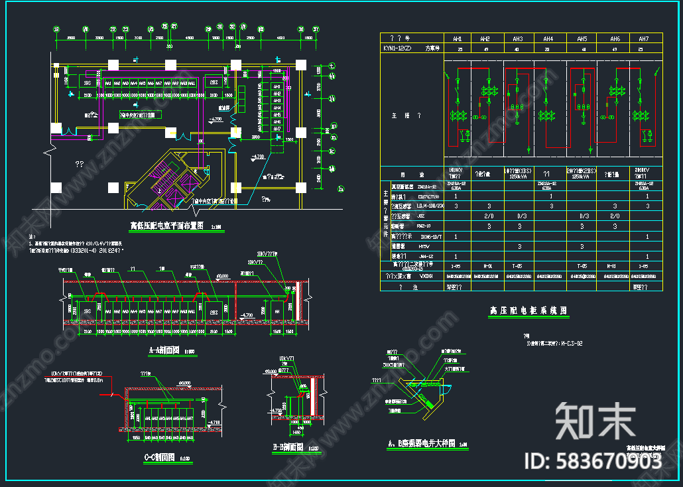Click the AH7 column header in the table
The height and width of the screenshot is (487, 683).
click(643, 38)
